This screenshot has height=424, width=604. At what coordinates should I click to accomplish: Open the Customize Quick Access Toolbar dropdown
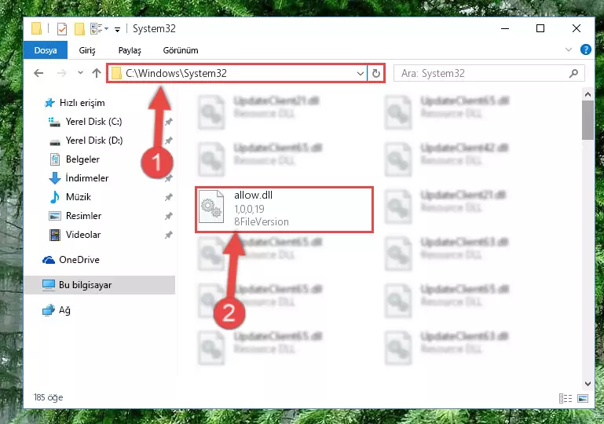pos(117,29)
